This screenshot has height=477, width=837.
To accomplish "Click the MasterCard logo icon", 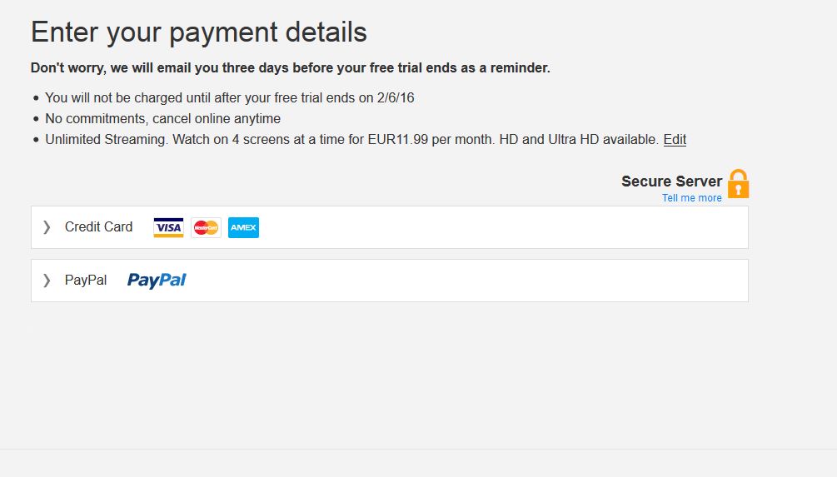I will click(206, 227).
